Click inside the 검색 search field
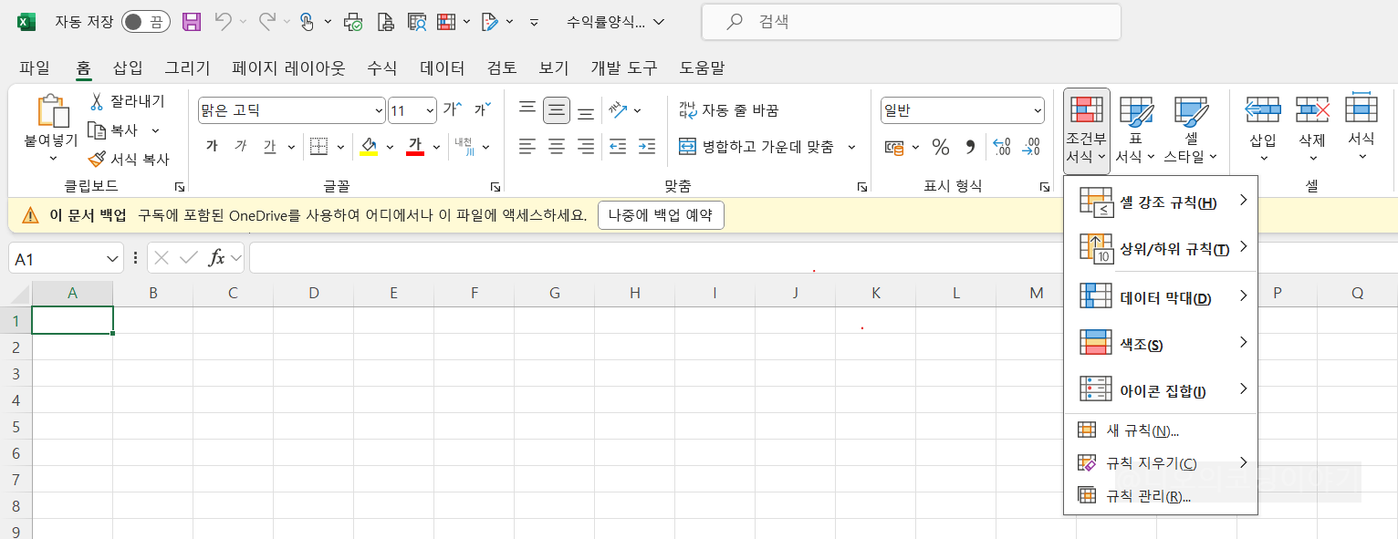1398x539 pixels. pos(913,21)
